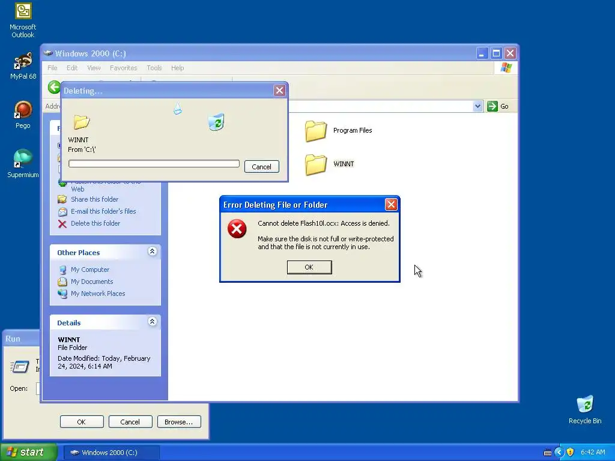Open the Help menu
Viewport: 615px width, 461px height.
click(177, 68)
